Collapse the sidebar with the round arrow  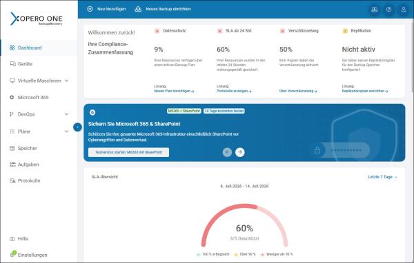click(x=77, y=127)
